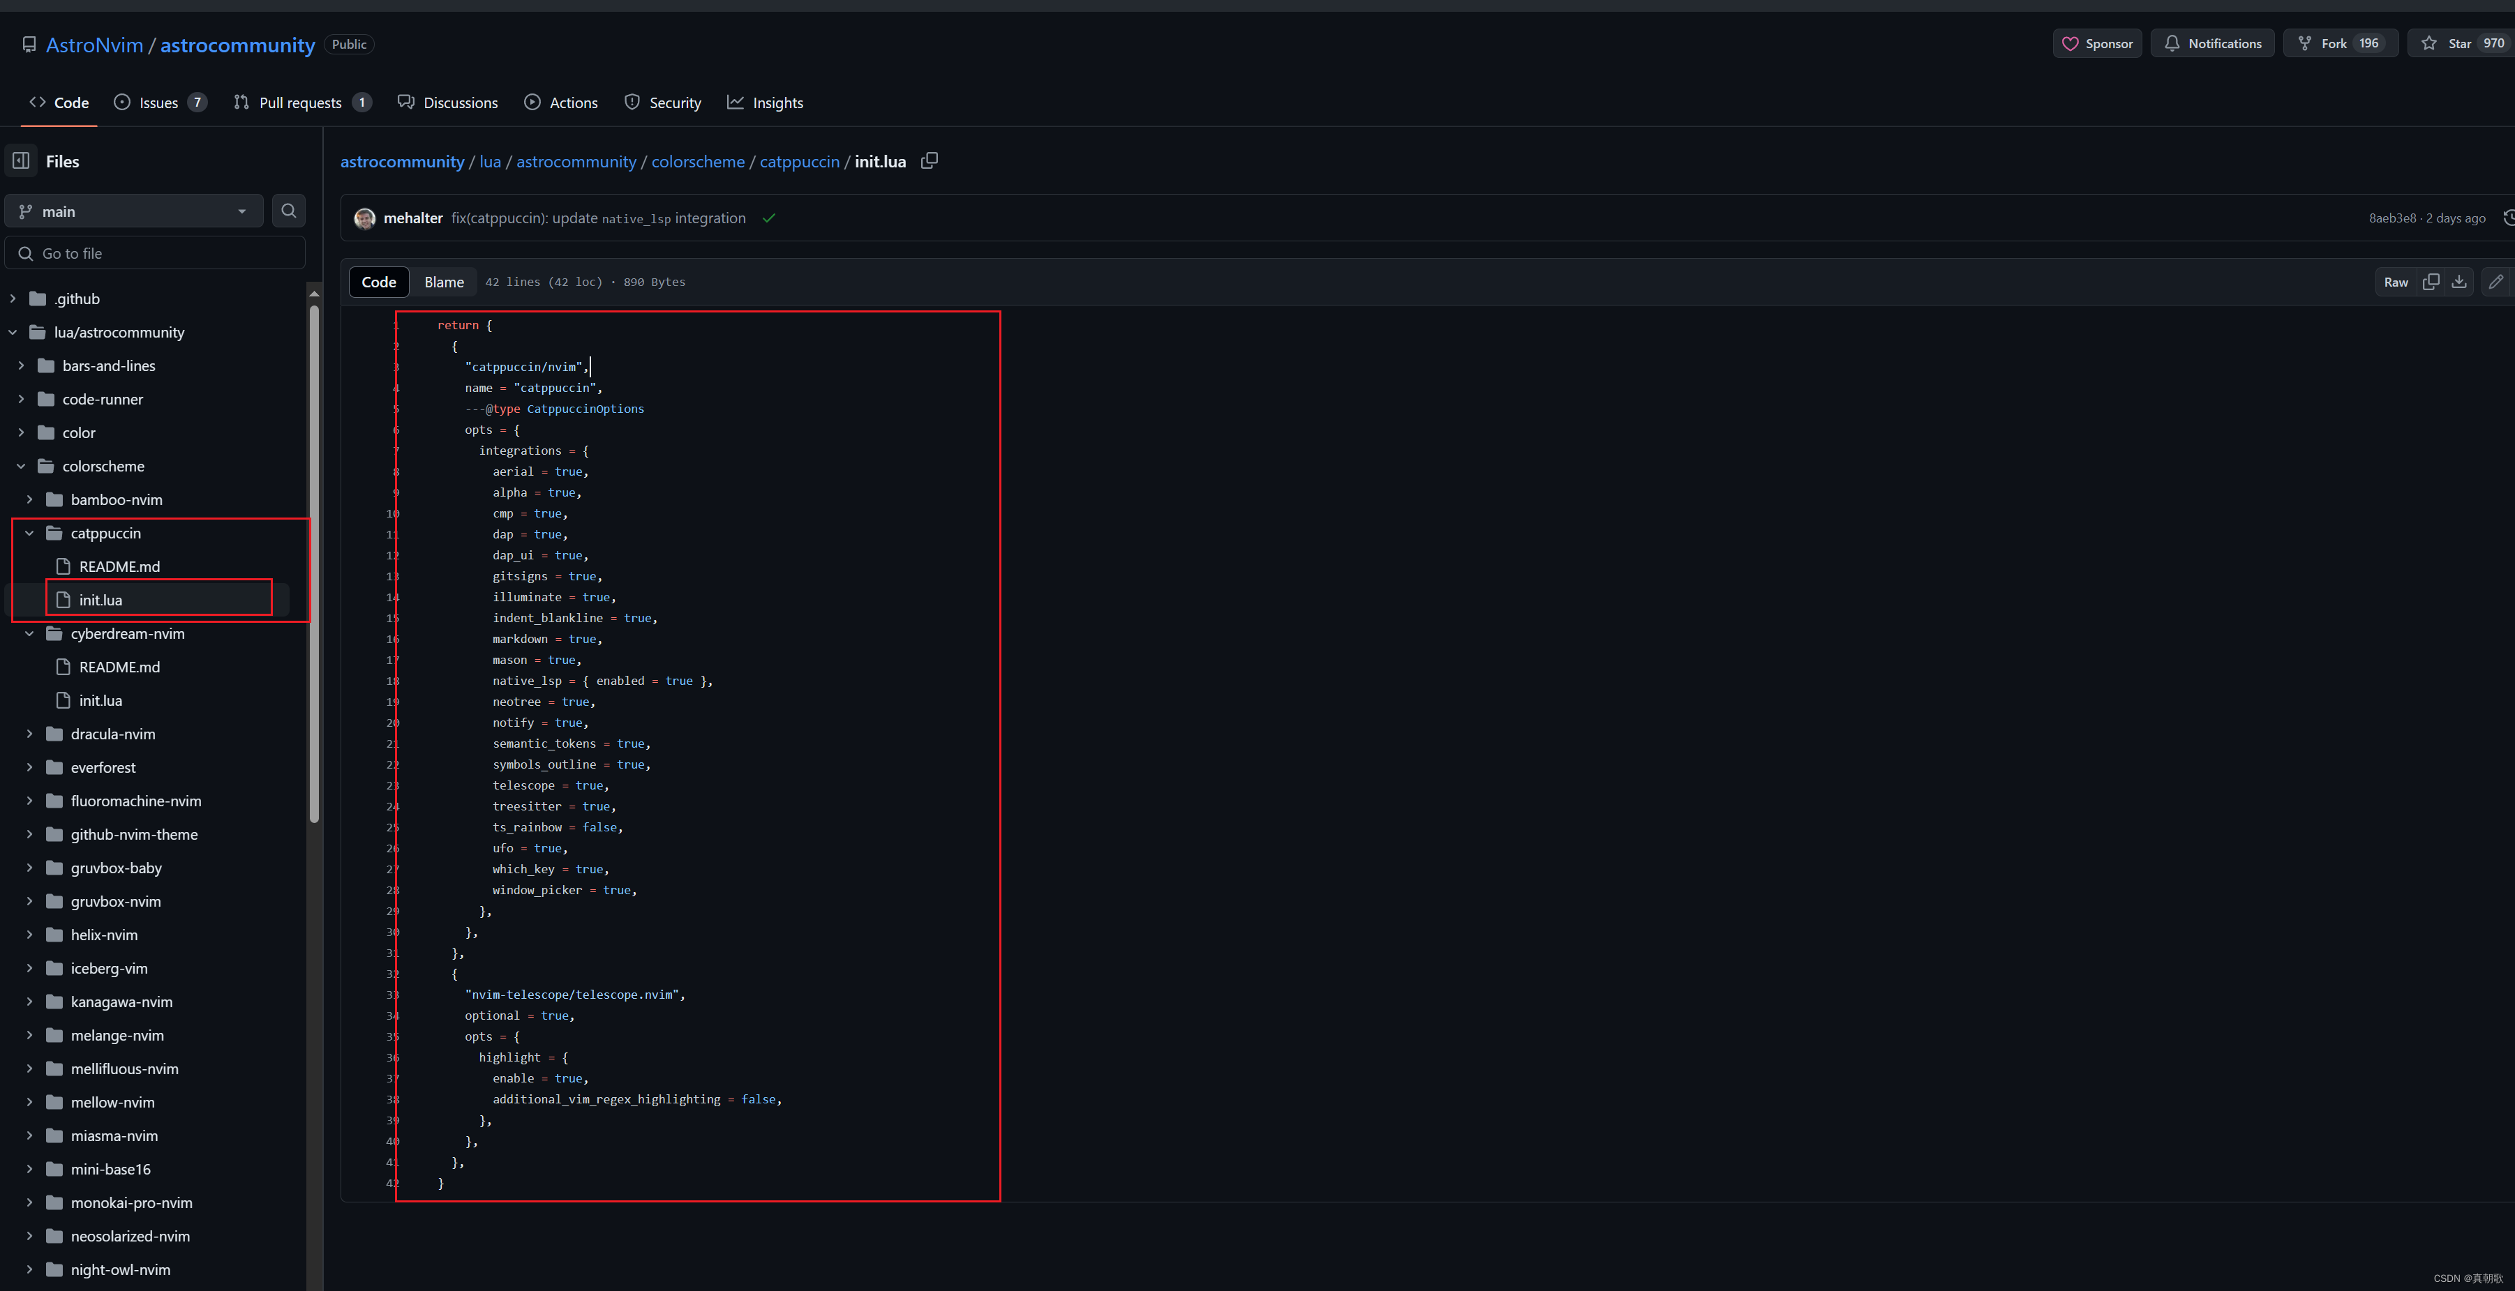Image resolution: width=2515 pixels, height=1291 pixels.
Task: Expand the dracula-nvim folder
Action: (29, 734)
